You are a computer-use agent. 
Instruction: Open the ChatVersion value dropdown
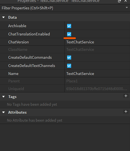click(97, 42)
